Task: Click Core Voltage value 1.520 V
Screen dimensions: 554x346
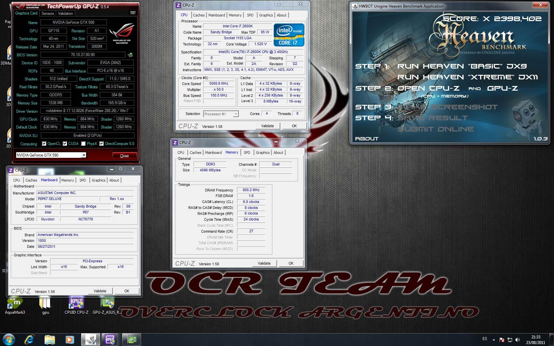Action: click(261, 44)
